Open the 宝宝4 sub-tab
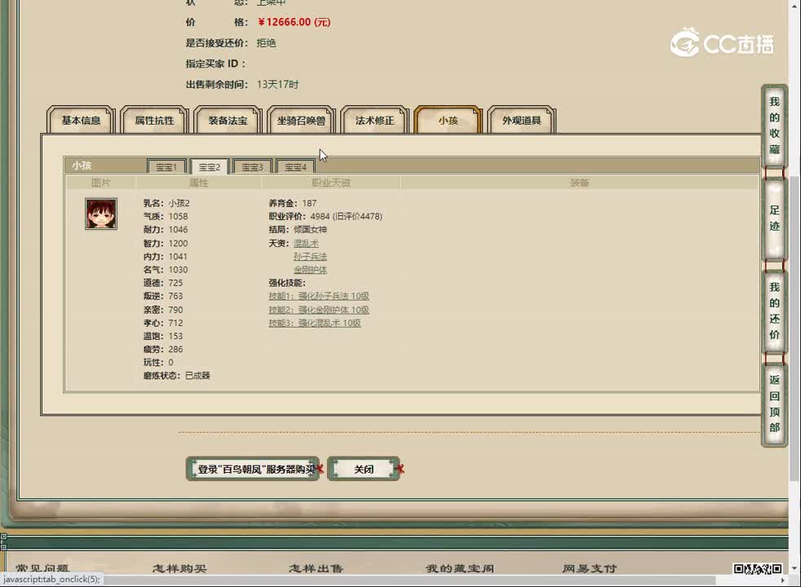This screenshot has width=801, height=587. (x=295, y=167)
